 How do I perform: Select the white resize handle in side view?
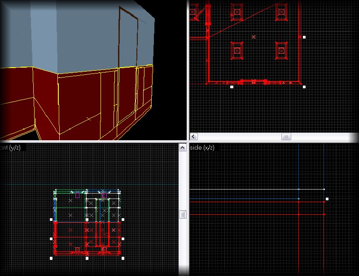(327, 199)
